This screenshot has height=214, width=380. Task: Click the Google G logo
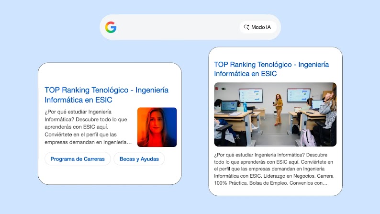[111, 27]
